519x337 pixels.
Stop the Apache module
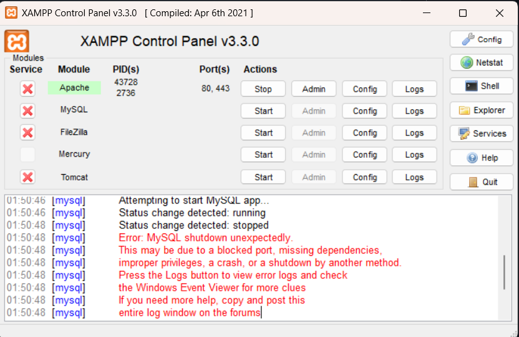(263, 89)
